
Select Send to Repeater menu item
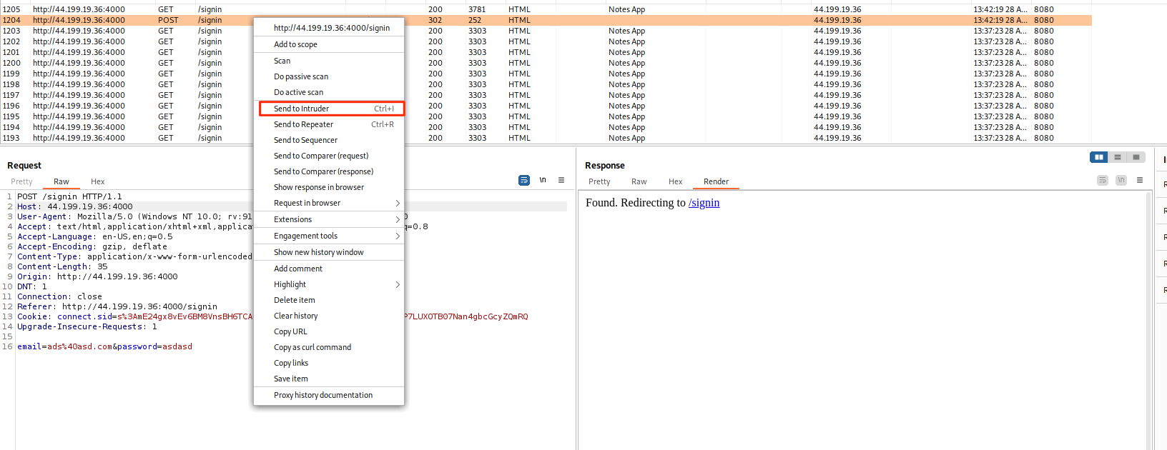point(329,124)
